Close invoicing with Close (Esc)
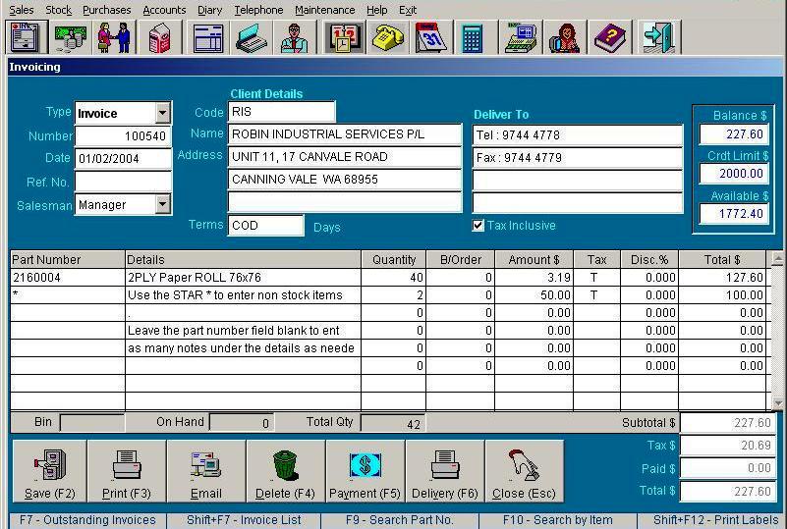Screen dimensions: 787x529 [524, 471]
